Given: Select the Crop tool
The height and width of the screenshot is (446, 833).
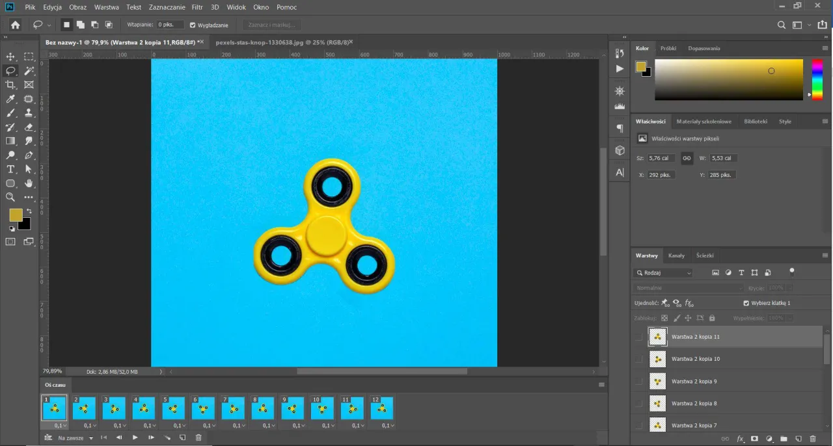Looking at the screenshot, I should click(10, 85).
